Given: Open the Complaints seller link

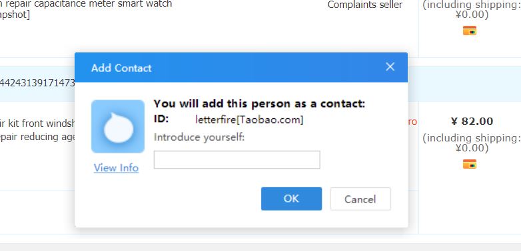Looking at the screenshot, I should pos(365,5).
